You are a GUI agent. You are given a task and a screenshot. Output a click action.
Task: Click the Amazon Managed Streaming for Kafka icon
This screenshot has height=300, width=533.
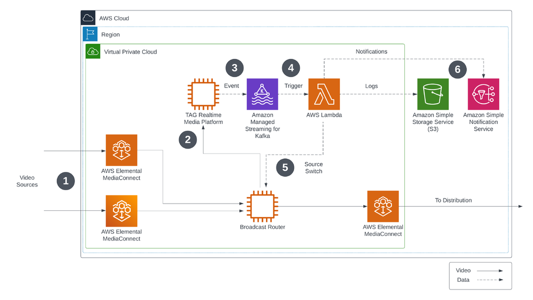[x=262, y=94]
